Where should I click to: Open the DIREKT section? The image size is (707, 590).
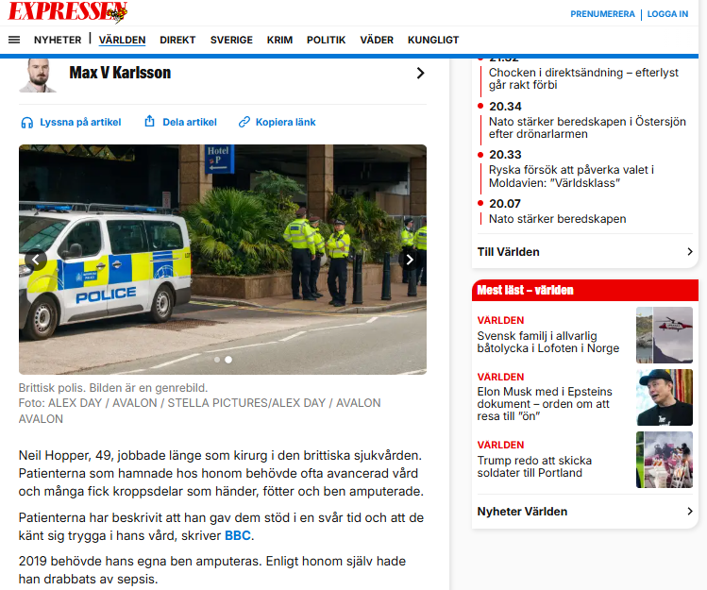point(177,41)
